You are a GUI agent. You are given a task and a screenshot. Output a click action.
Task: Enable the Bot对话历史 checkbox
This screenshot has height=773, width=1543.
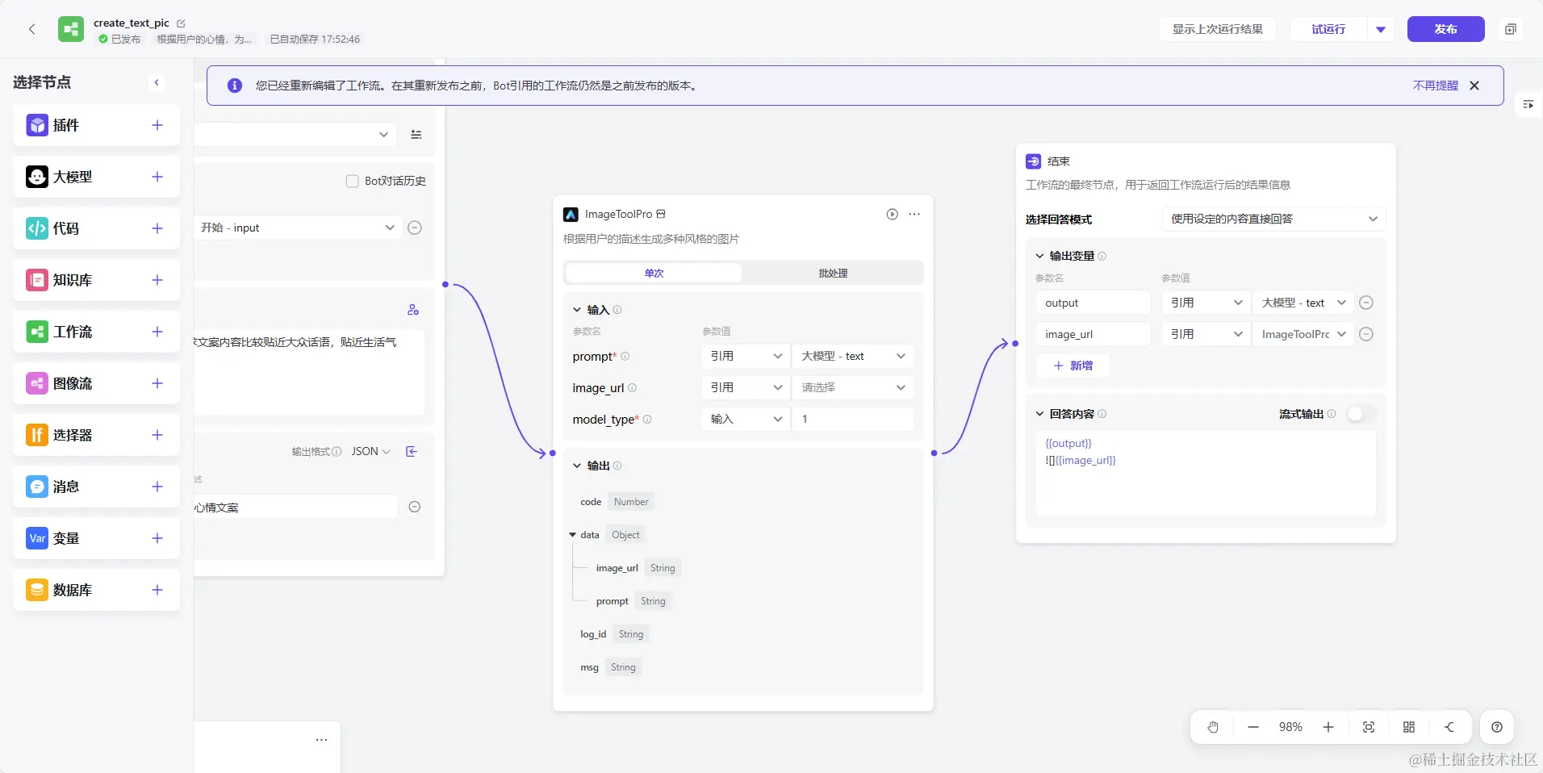click(x=353, y=181)
